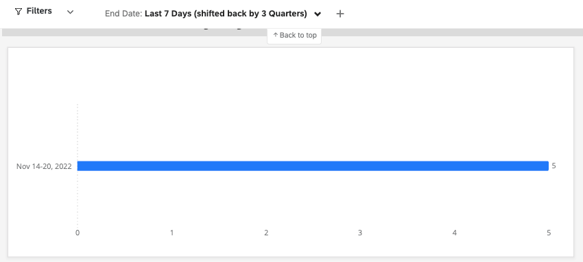The width and height of the screenshot is (583, 262).
Task: Click the 2 tick on the x-axis
Action: (x=266, y=233)
